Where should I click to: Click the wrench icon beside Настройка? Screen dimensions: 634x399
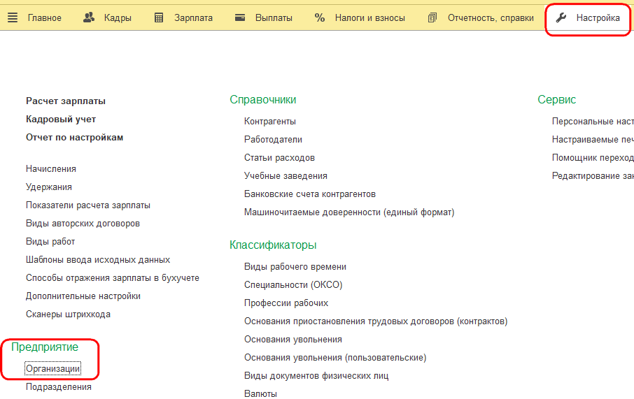coord(561,17)
